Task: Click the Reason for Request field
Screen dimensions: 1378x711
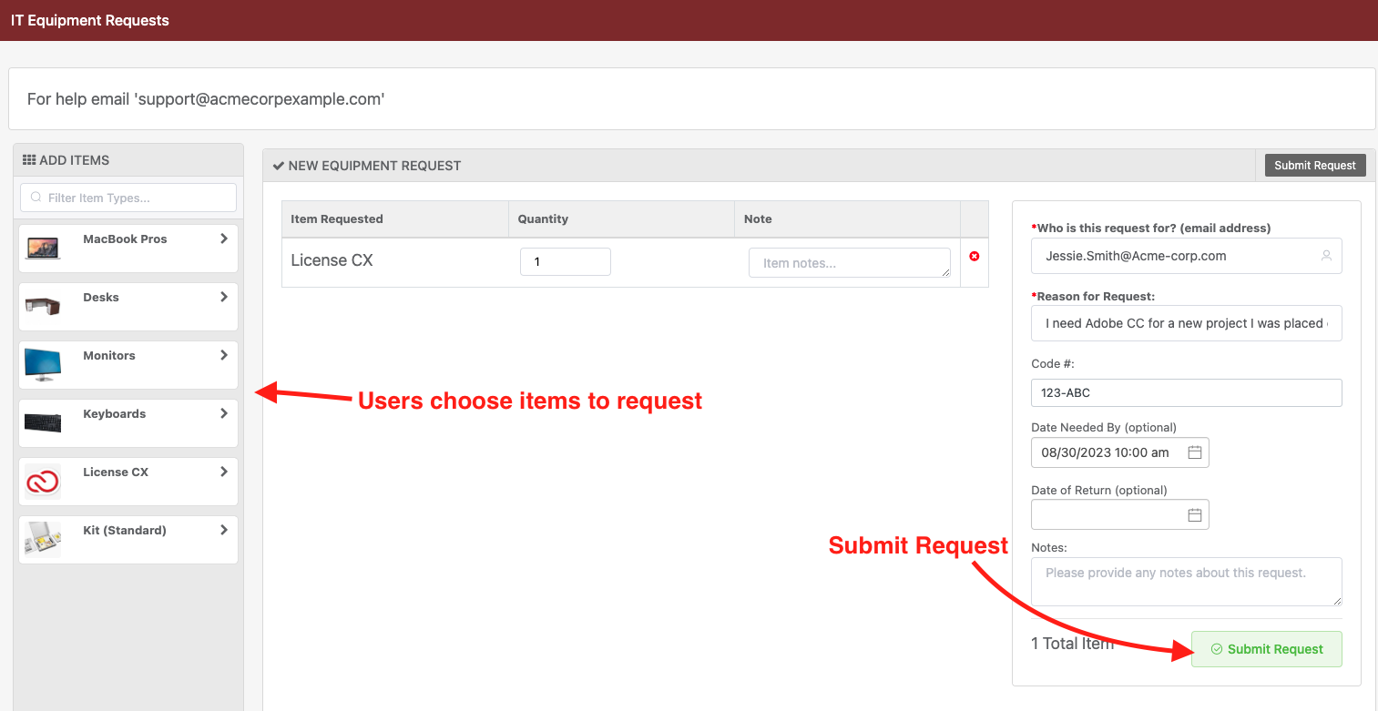Action: [1187, 323]
